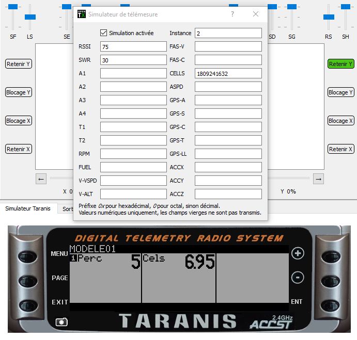357x340 pixels.
Task: Click the RS slider handle
Action: (x=329, y=17)
